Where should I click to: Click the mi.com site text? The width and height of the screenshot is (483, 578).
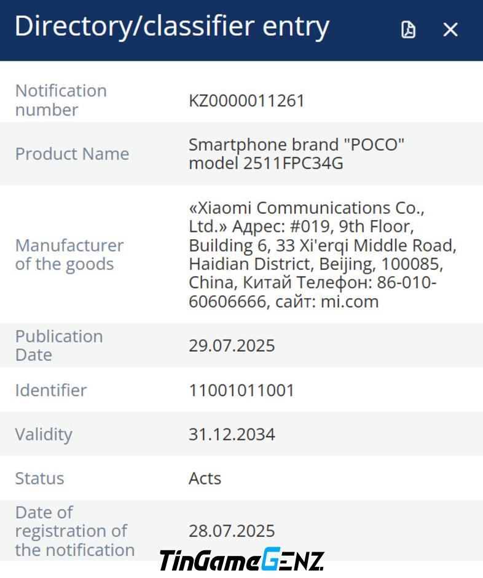[x=350, y=301]
